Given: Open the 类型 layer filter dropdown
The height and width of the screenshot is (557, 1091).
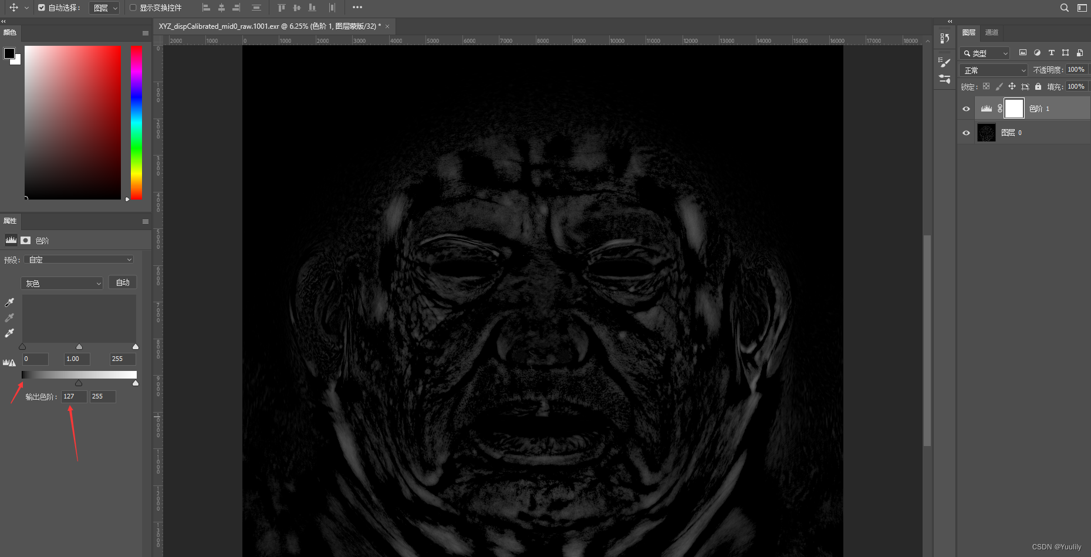Looking at the screenshot, I should pyautogui.click(x=985, y=53).
